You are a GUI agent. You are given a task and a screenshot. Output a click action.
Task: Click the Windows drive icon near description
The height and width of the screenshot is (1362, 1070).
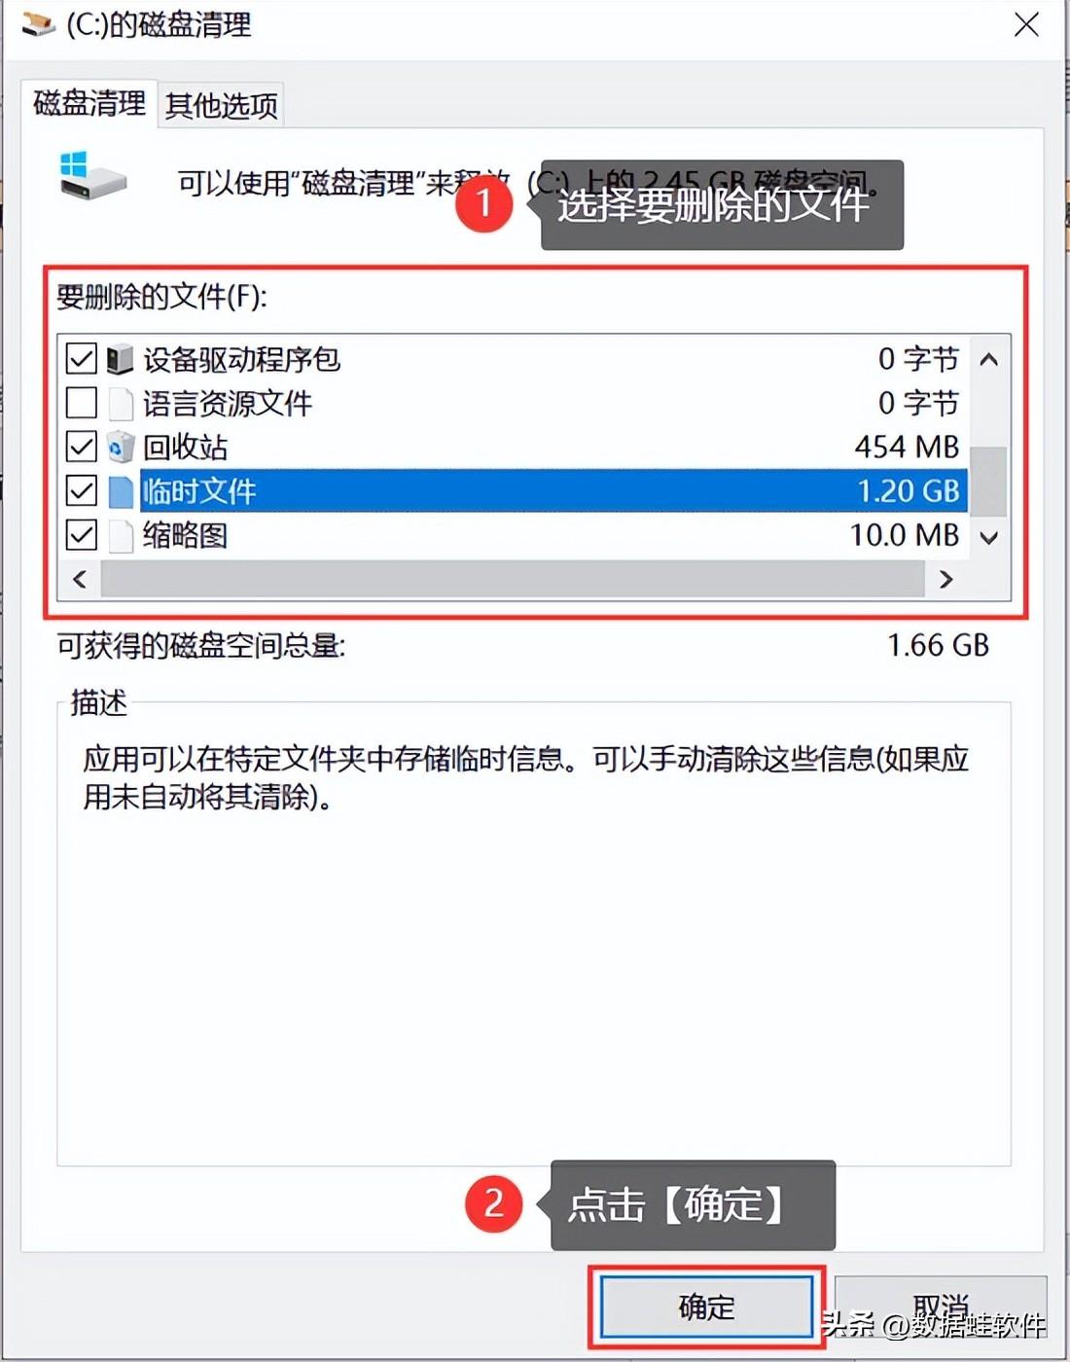click(92, 175)
